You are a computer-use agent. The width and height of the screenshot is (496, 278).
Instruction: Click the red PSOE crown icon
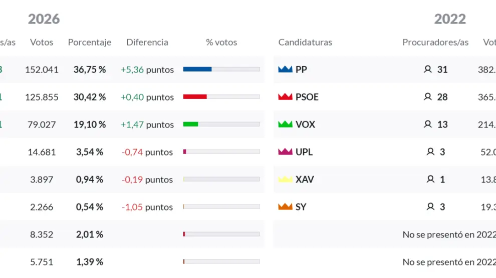pos(285,97)
